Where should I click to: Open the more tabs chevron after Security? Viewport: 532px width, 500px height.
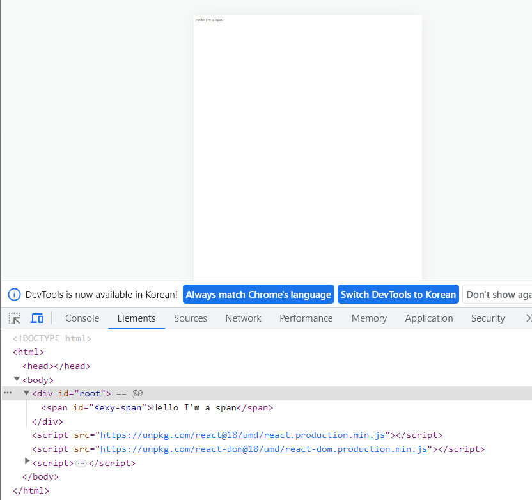(528, 318)
